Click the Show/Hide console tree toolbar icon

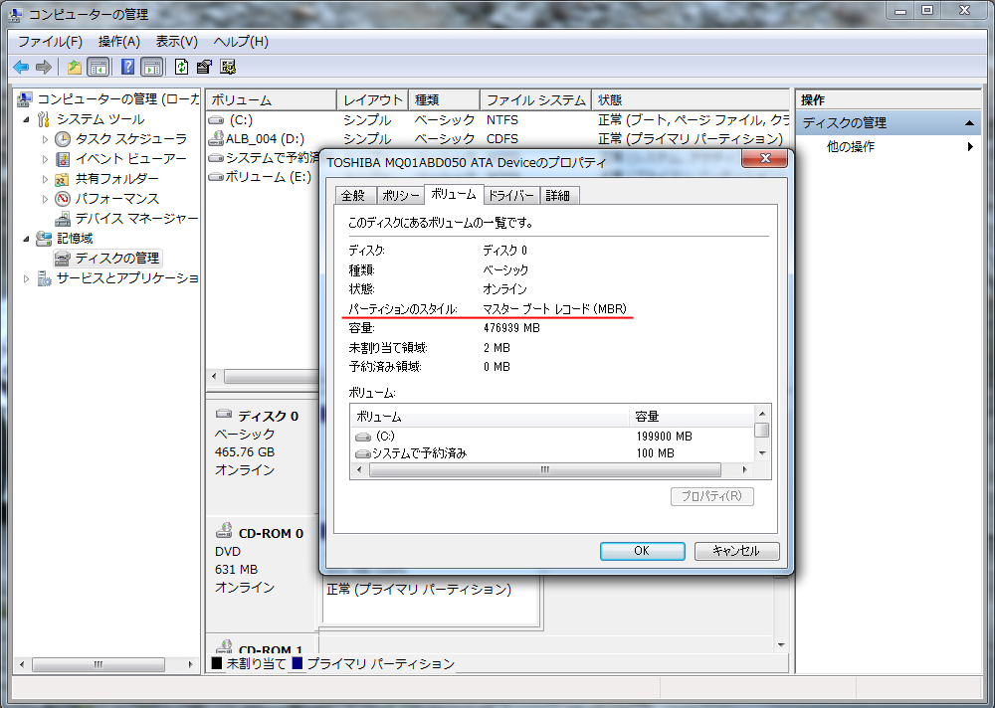pos(96,67)
